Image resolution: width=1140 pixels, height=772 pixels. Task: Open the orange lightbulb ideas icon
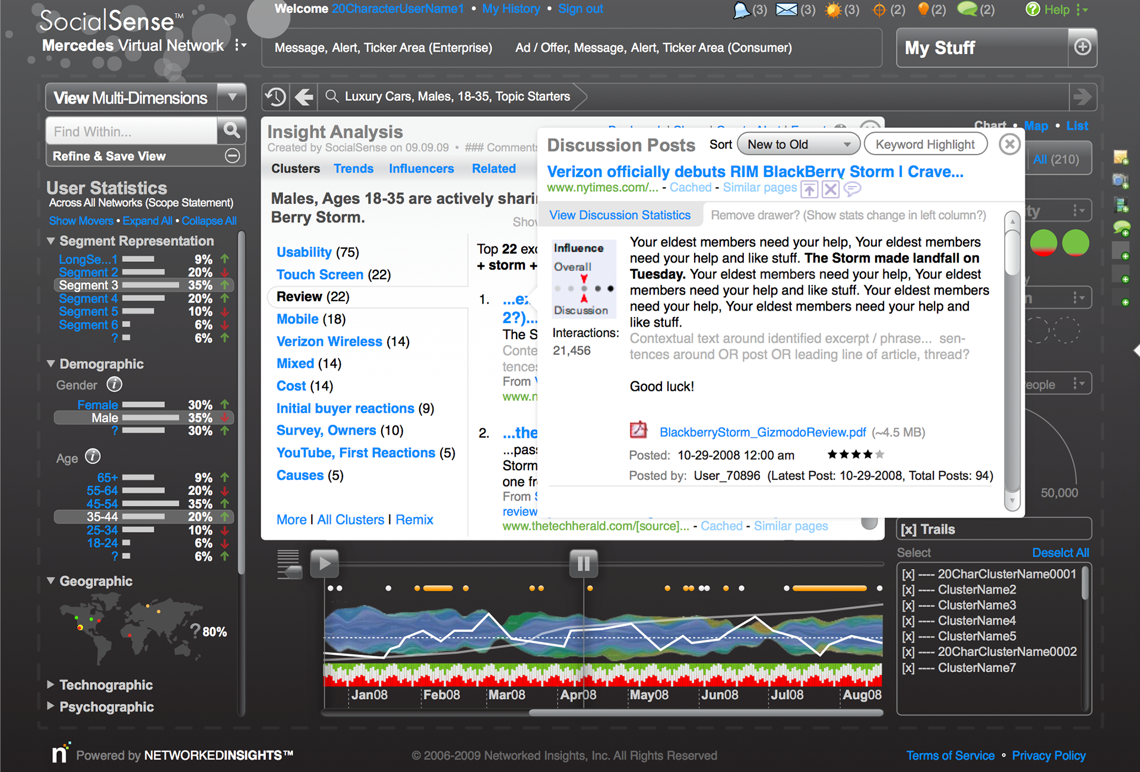tap(923, 9)
